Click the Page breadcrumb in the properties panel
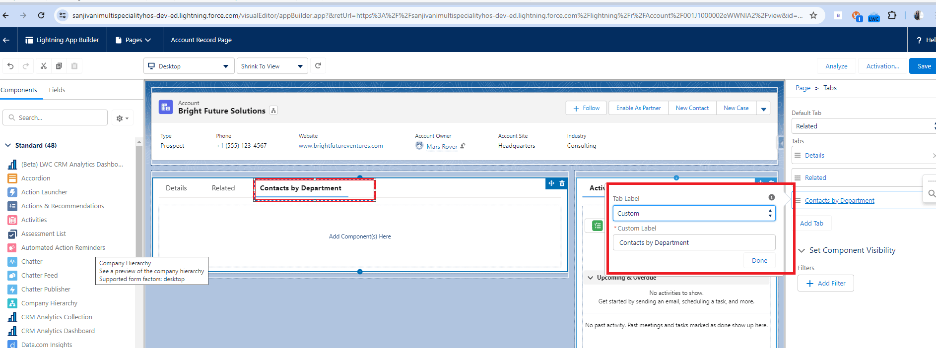 click(803, 88)
